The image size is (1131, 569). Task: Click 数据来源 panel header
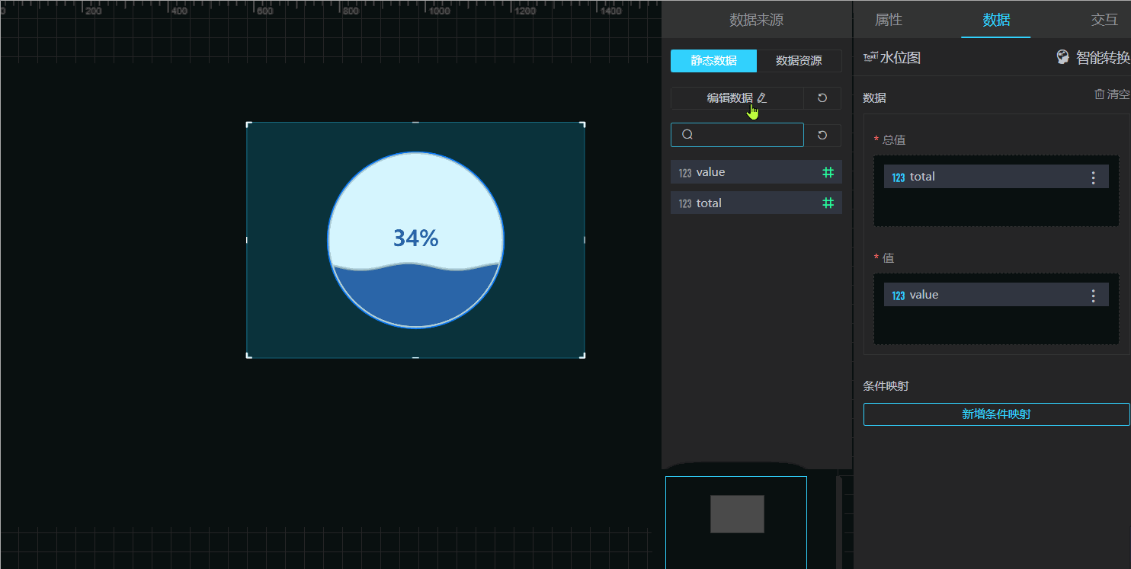(x=756, y=20)
